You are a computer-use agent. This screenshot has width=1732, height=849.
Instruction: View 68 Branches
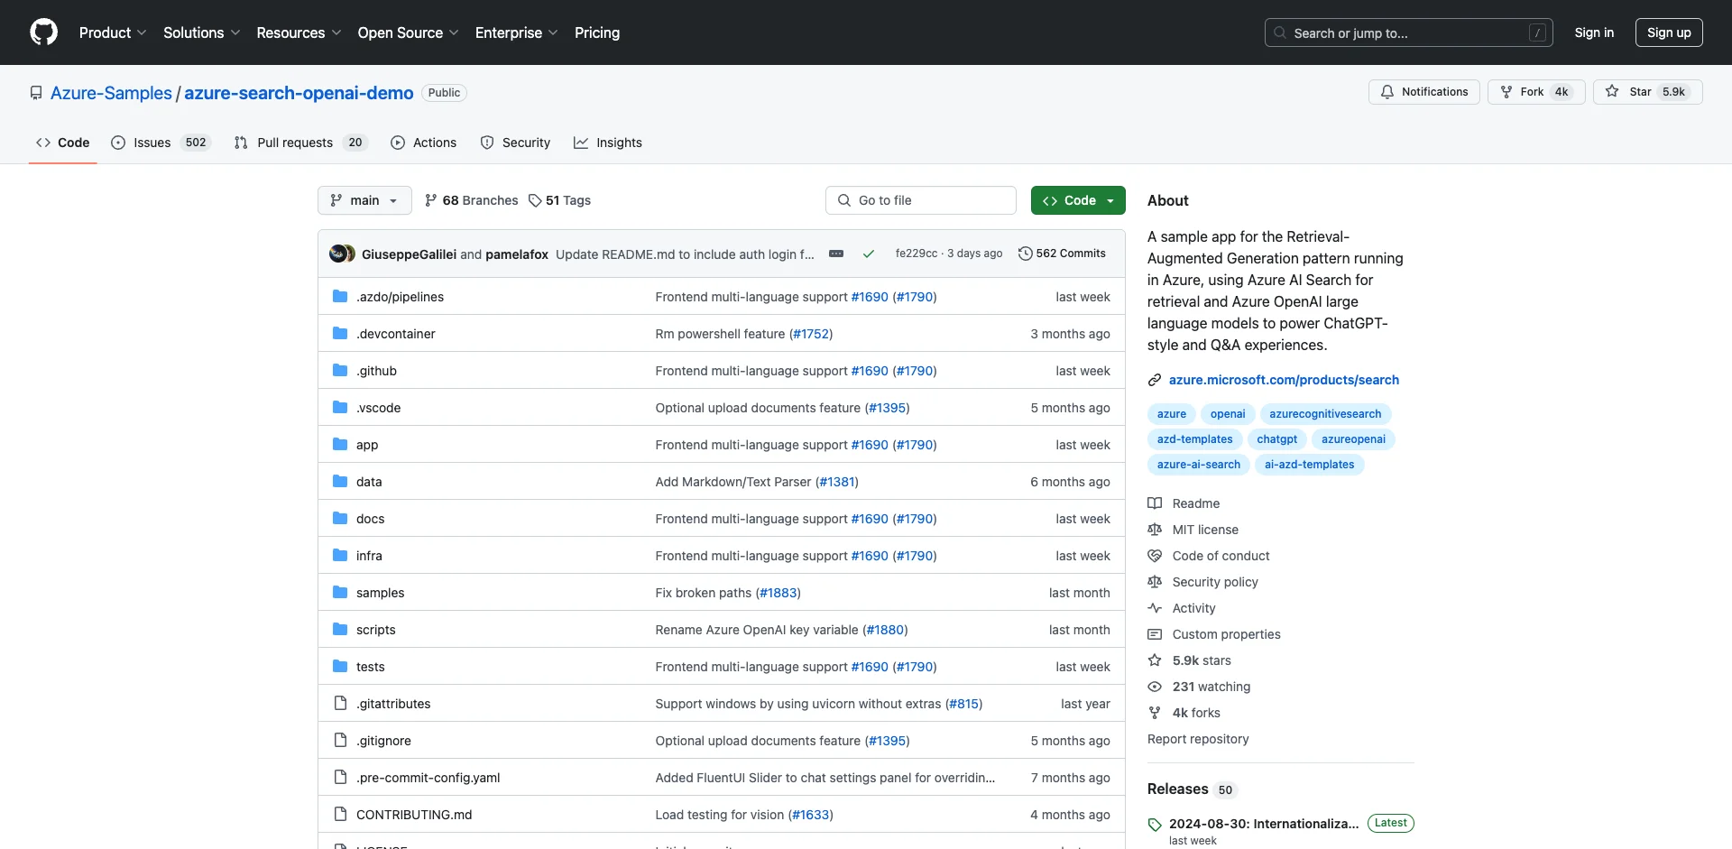pyautogui.click(x=471, y=200)
